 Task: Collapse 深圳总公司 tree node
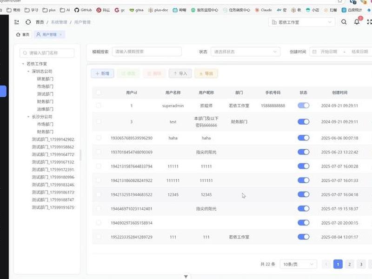coord(28,72)
